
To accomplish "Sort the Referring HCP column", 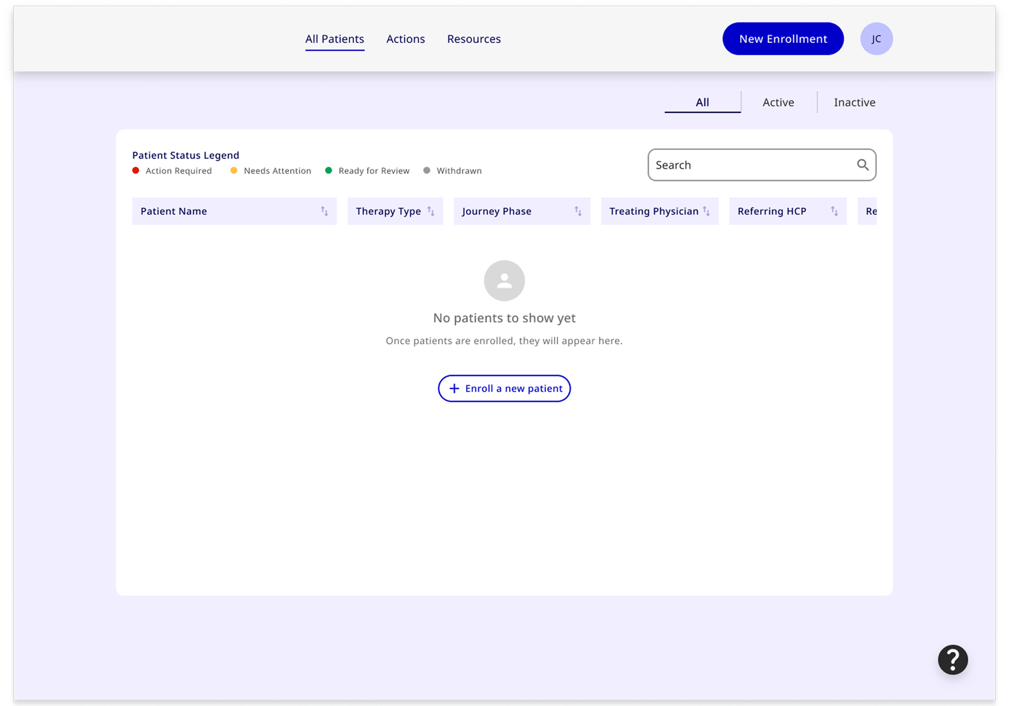I will [834, 211].
